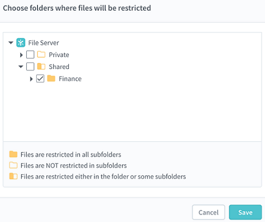Click the Shared folder icon
The height and width of the screenshot is (222, 265).
41,67
